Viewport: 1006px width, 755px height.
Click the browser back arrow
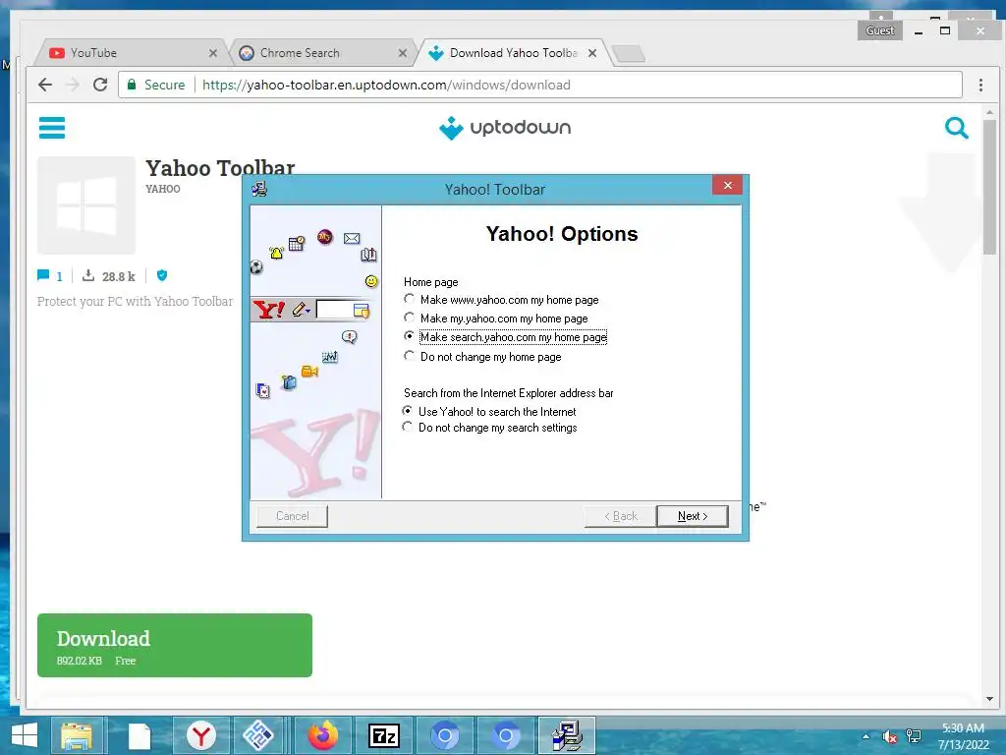pyautogui.click(x=45, y=85)
